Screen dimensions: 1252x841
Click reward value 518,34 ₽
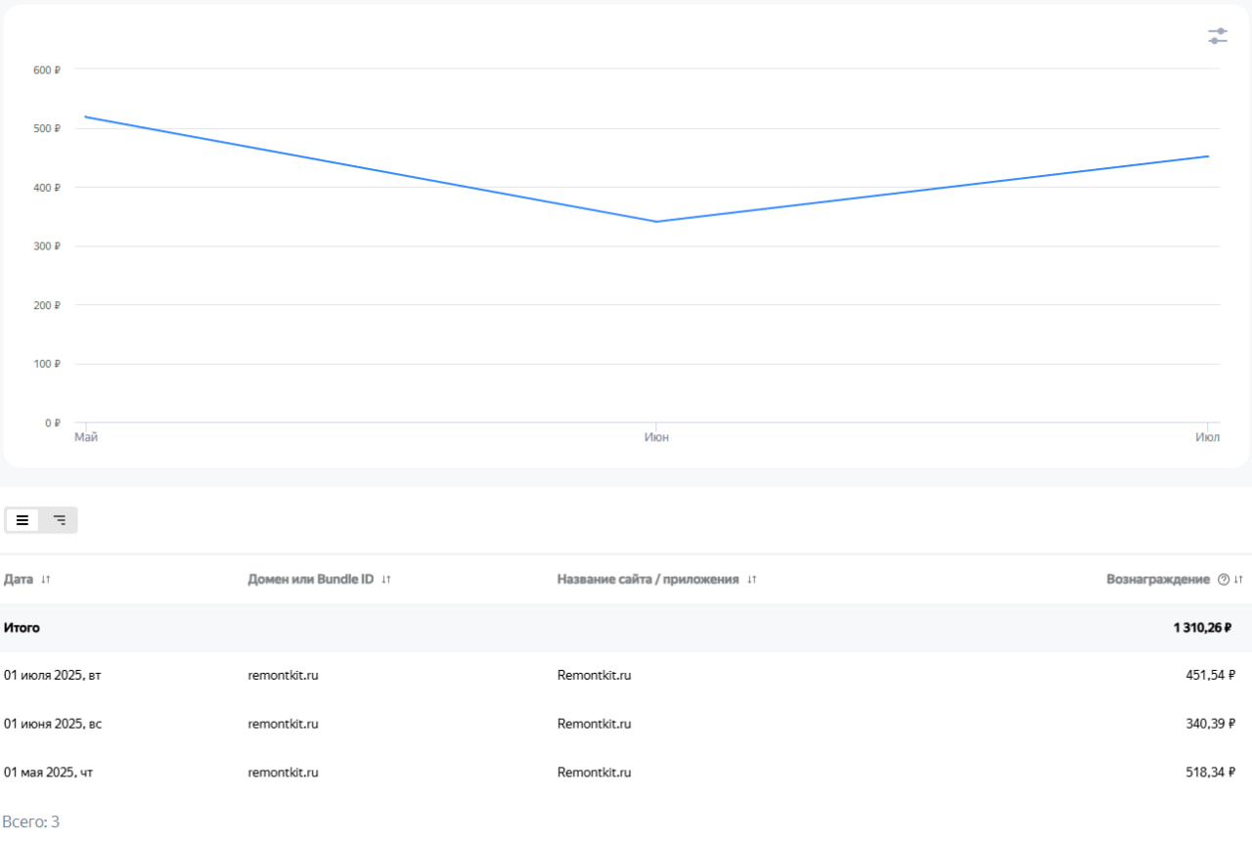(1211, 773)
